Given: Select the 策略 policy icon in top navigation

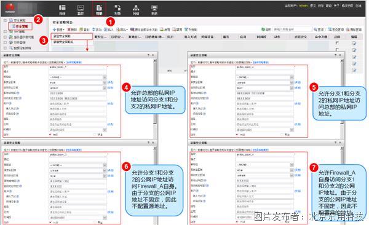Looking at the screenshot, I should [x=99, y=10].
